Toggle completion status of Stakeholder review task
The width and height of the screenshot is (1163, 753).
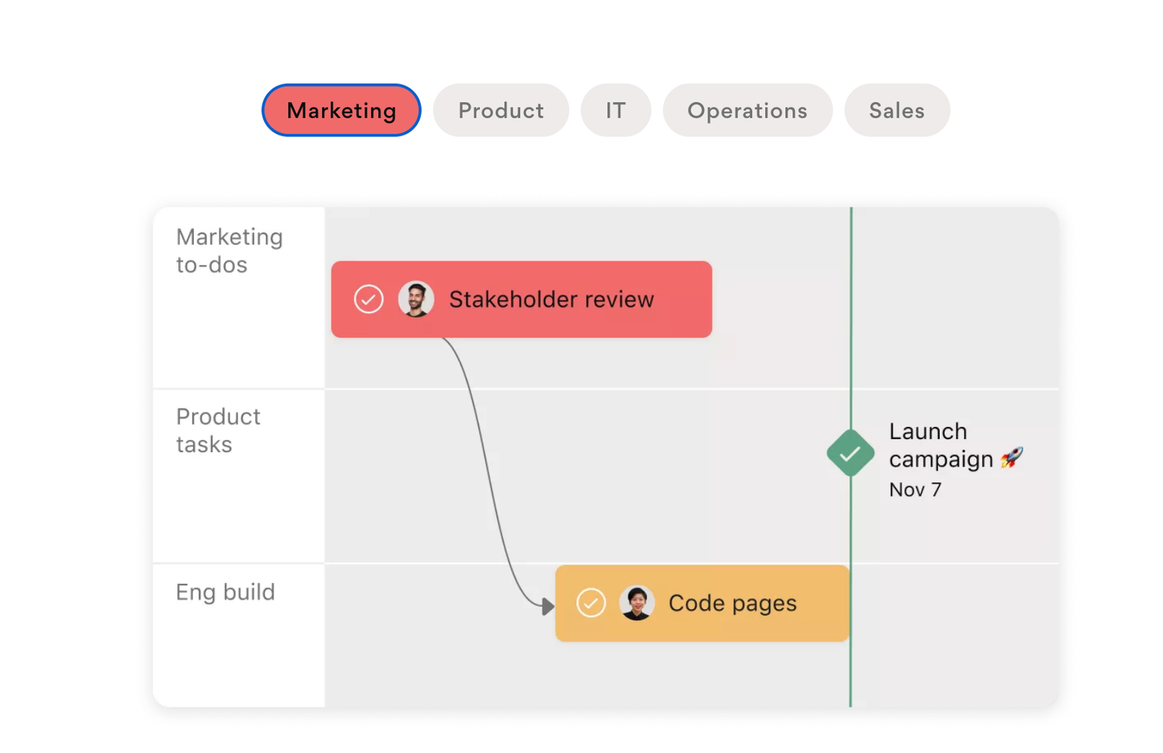(369, 299)
